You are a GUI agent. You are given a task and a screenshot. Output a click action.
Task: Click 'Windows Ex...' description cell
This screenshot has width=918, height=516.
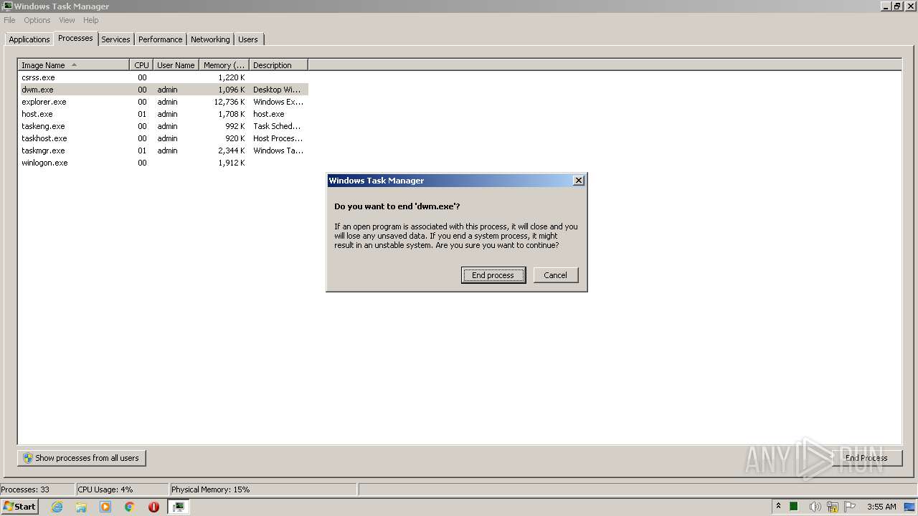pyautogui.click(x=278, y=102)
